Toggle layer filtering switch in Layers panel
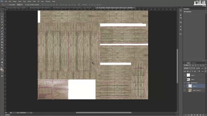 [206, 65]
